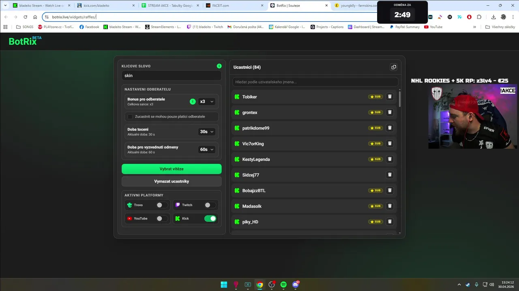The height and width of the screenshot is (291, 519).
Task: Open Chrome downloads icon
Action: 493,17
